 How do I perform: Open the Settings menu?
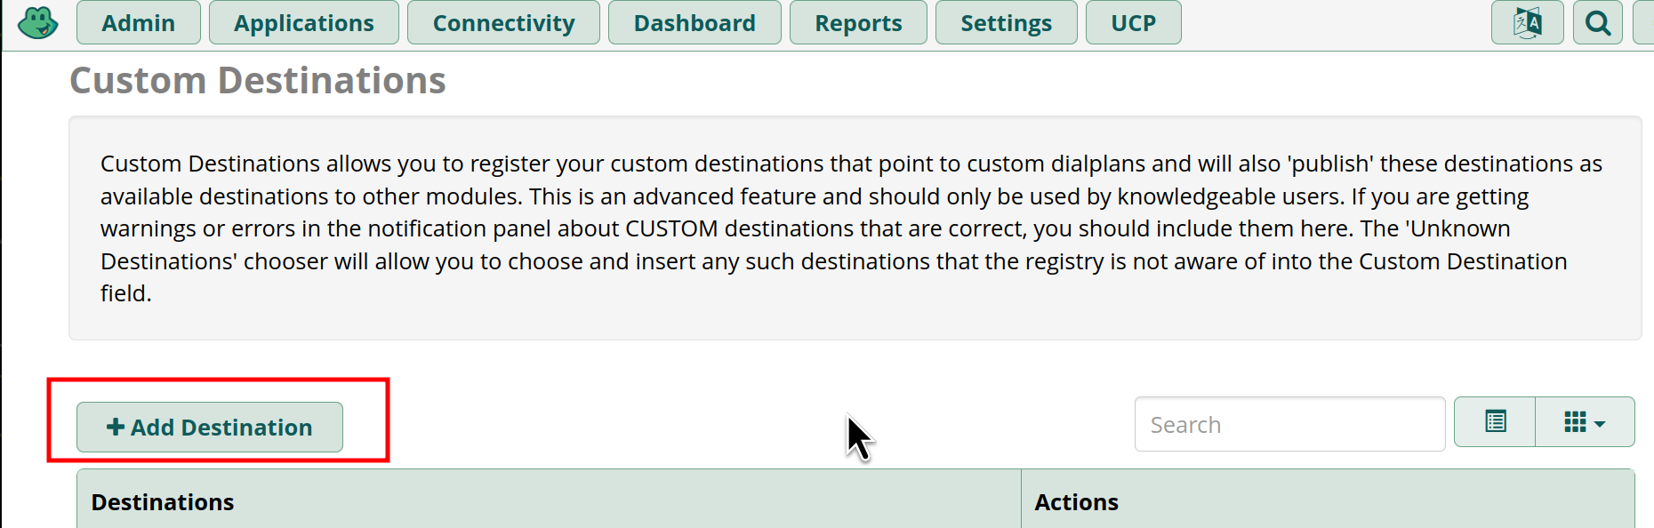1006,22
